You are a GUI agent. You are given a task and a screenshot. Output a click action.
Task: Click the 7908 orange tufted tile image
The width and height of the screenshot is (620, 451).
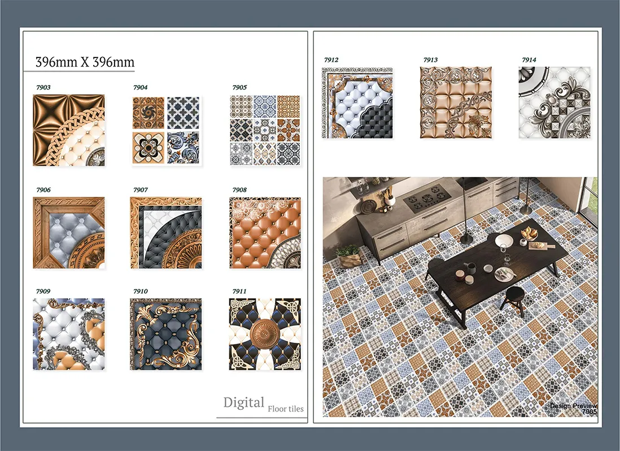pyautogui.click(x=265, y=232)
